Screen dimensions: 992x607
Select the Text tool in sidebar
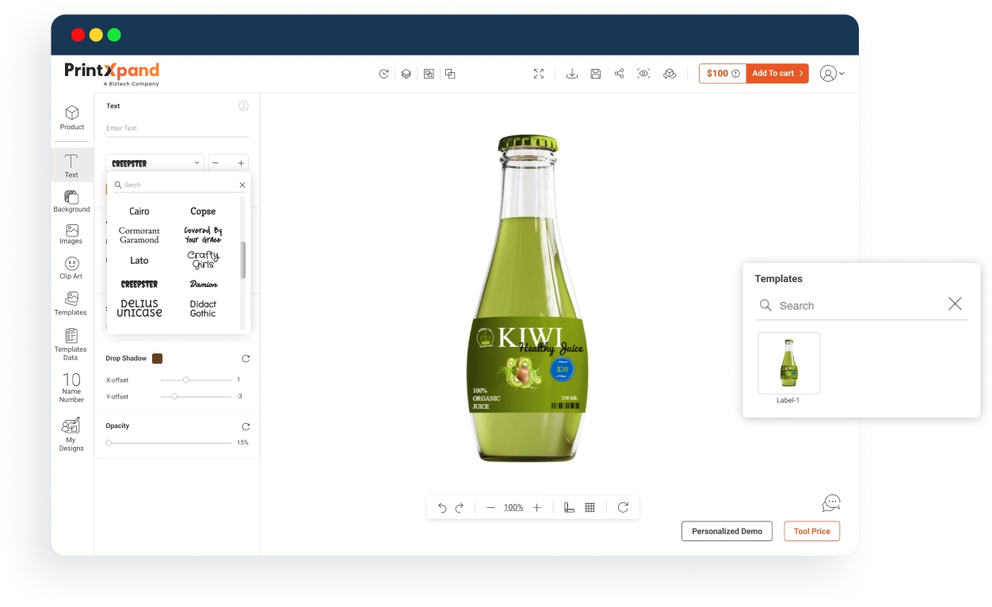(x=71, y=166)
